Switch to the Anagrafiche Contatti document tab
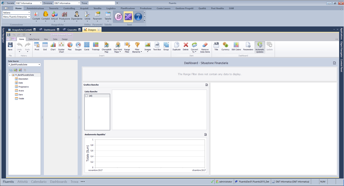 pyautogui.click(x=22, y=30)
